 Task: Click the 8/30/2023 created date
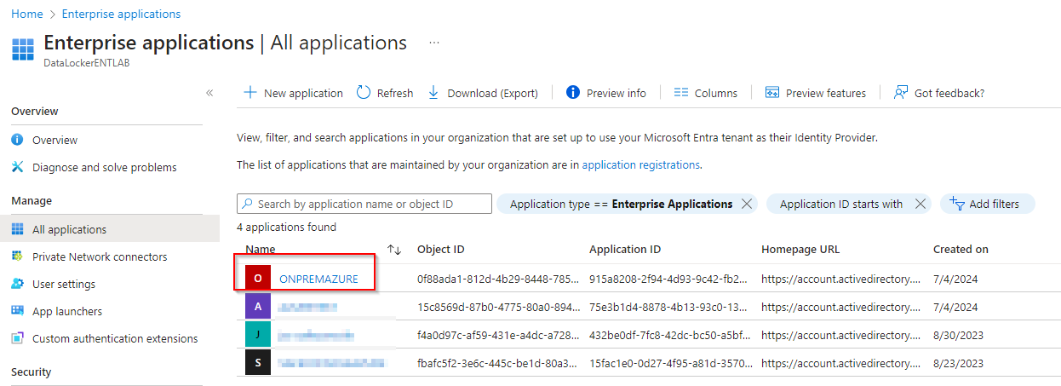958,336
